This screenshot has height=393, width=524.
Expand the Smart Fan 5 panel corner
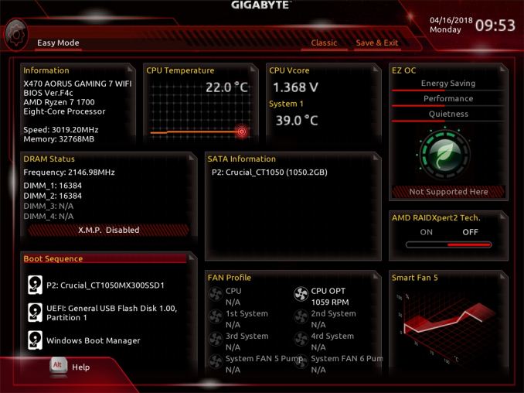[503, 276]
